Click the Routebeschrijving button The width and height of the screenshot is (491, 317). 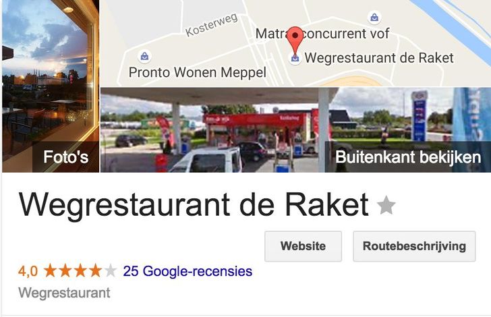tap(414, 246)
